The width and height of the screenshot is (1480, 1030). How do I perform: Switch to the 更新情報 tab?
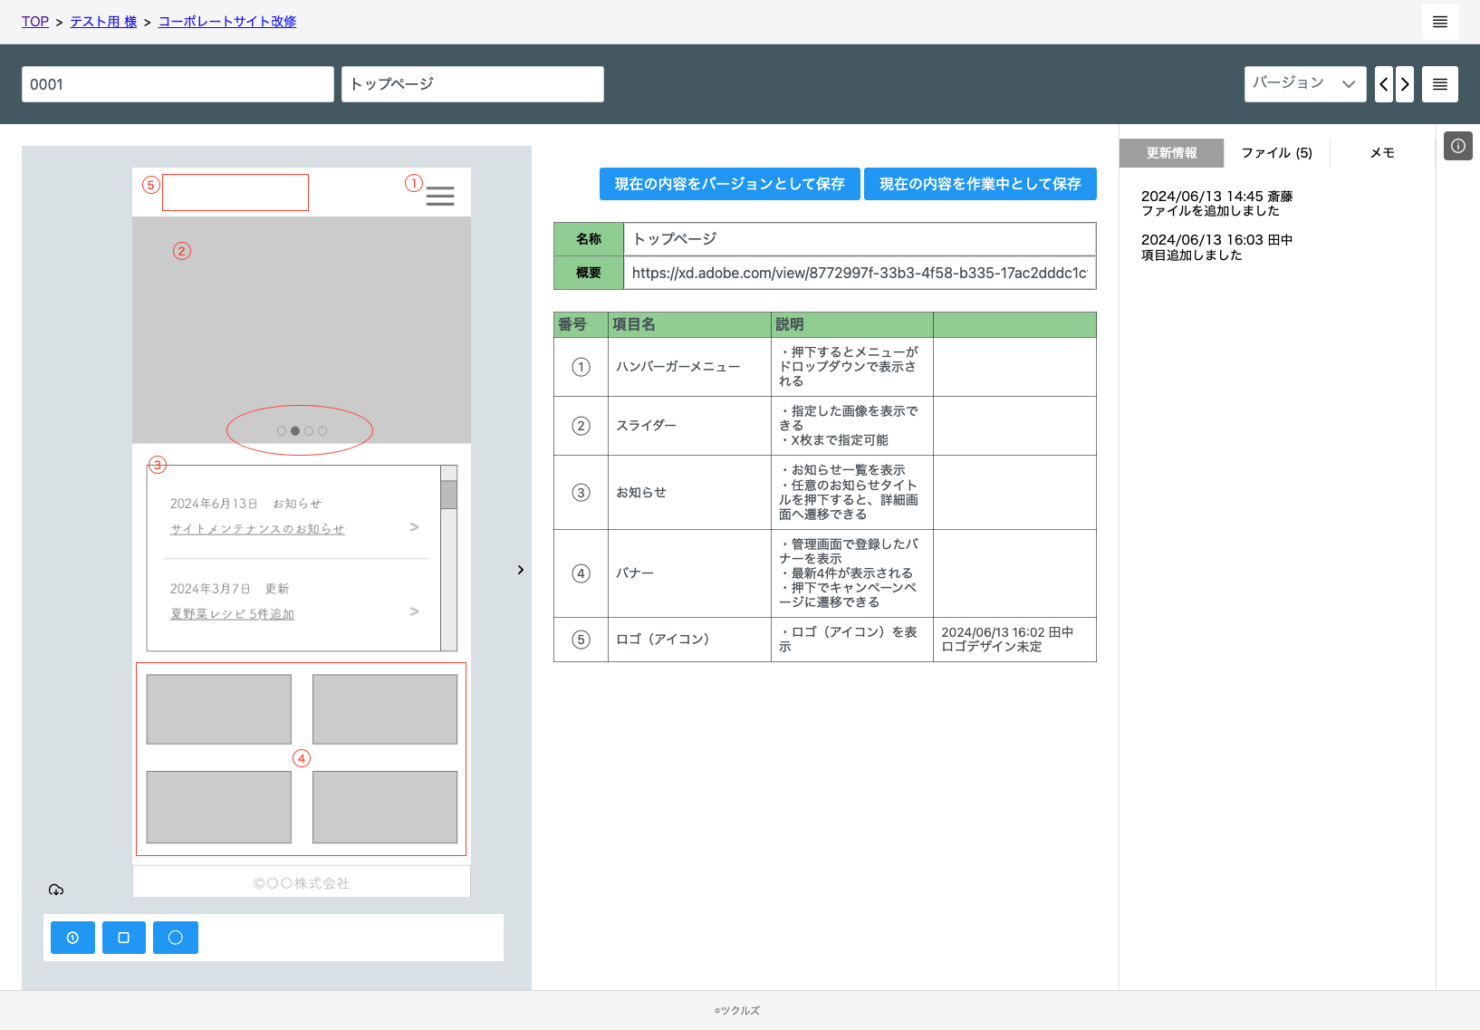pyautogui.click(x=1171, y=153)
